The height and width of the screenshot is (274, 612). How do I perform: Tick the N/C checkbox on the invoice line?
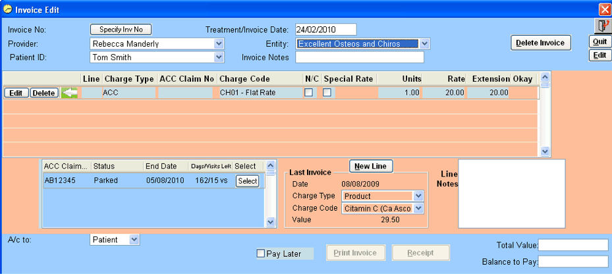pos(308,93)
